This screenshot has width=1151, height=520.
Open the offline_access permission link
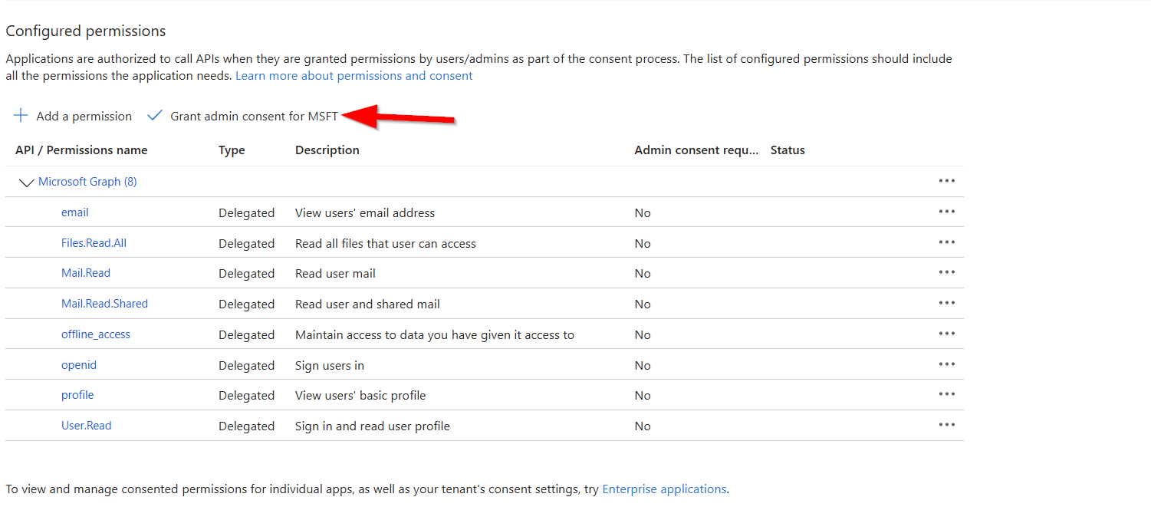tap(96, 334)
